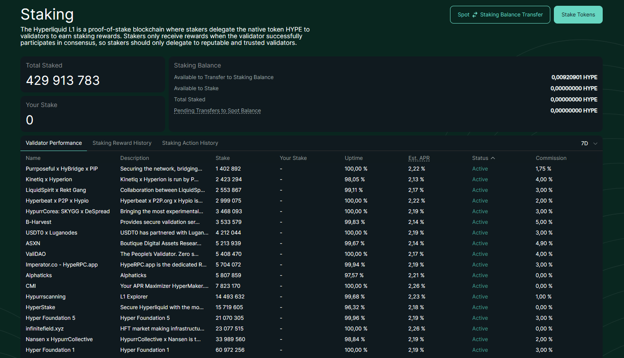624x358 pixels.
Task: Click the Your Stake column header
Action: coord(293,158)
